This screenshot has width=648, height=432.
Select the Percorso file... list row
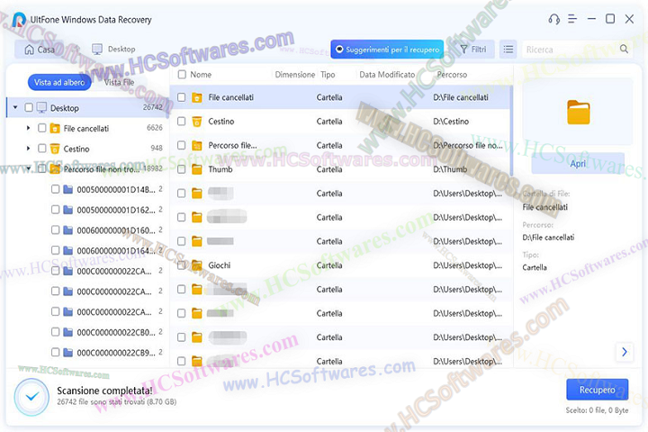point(341,146)
